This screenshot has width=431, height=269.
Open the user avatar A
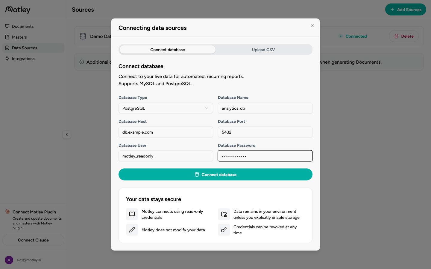pyautogui.click(x=9, y=260)
